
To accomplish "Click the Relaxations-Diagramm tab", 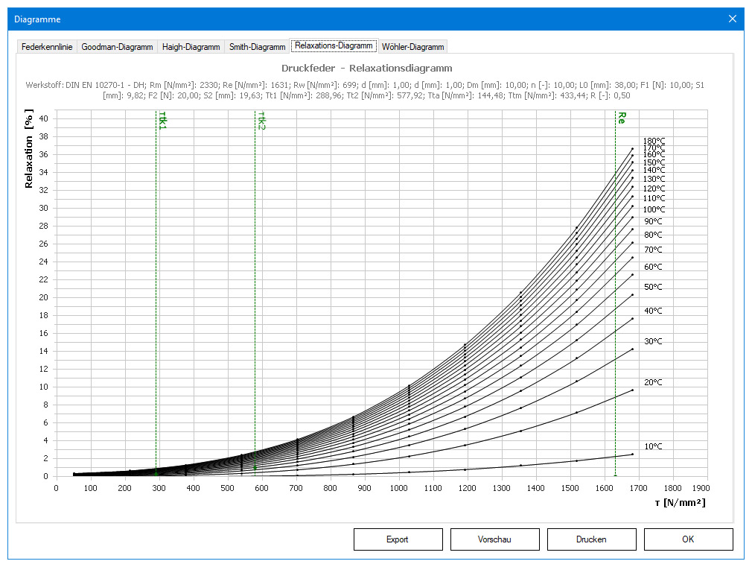I will pyautogui.click(x=334, y=45).
